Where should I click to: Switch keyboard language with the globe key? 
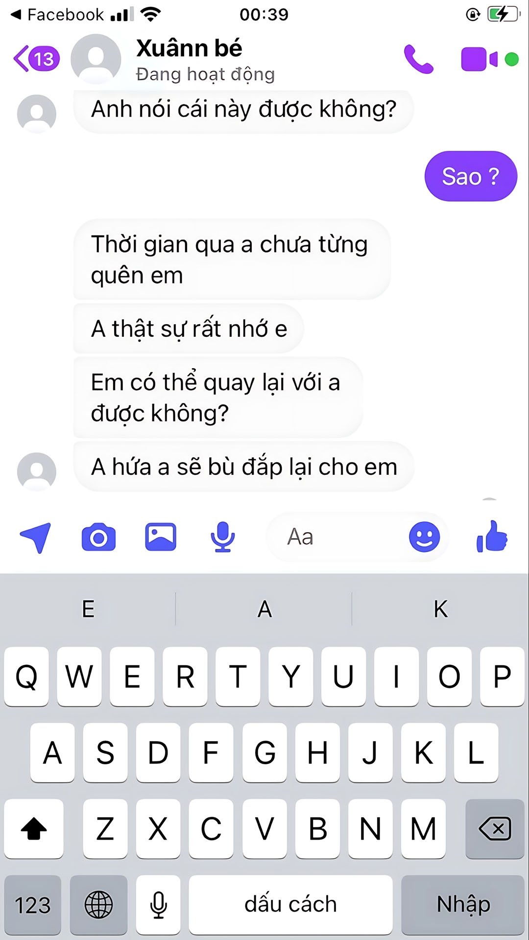pos(98,905)
